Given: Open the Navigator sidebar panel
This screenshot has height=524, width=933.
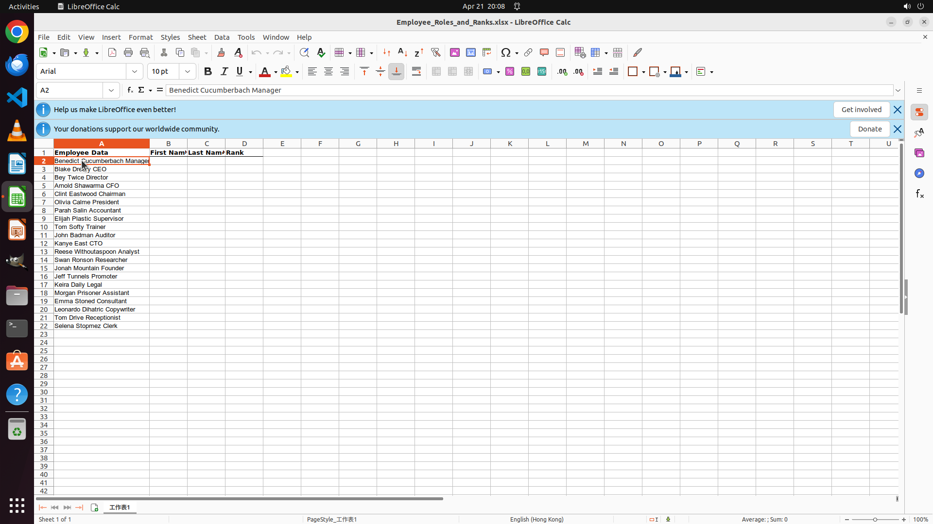Looking at the screenshot, I should [x=919, y=173].
